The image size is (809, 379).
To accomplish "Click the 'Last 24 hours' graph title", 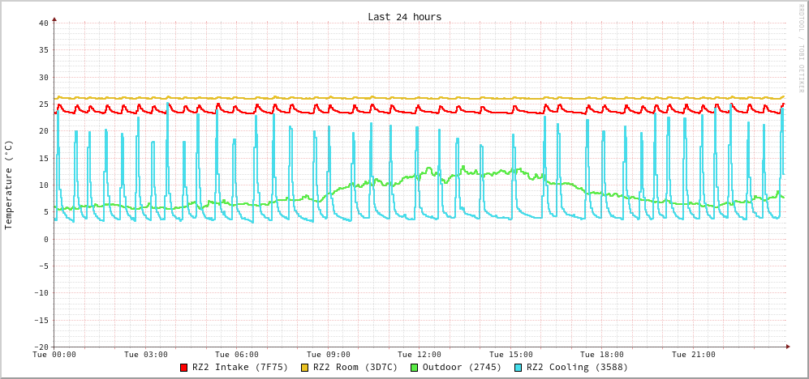I will [x=404, y=17].
